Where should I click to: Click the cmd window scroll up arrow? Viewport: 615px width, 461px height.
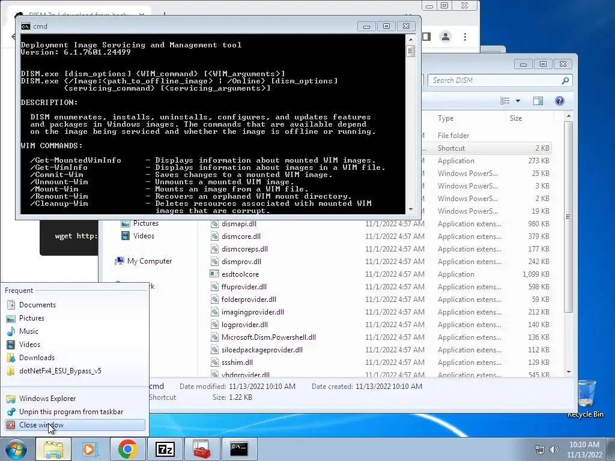point(411,39)
